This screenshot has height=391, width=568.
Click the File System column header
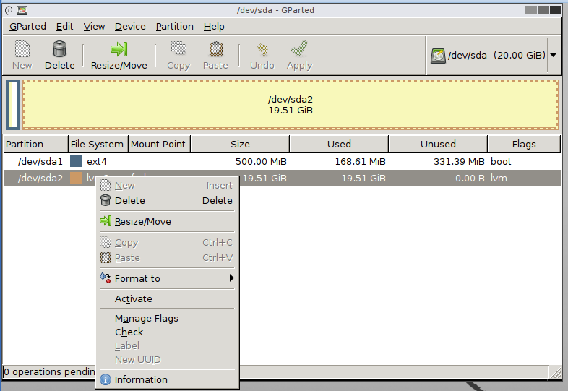(x=98, y=145)
